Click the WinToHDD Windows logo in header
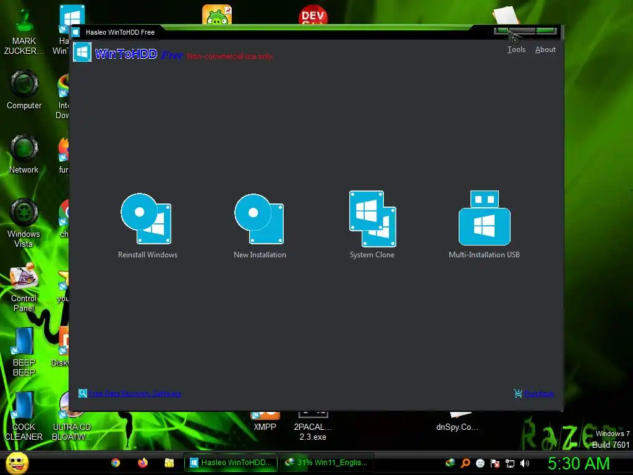Viewport: 633px width, 475px height. tap(82, 52)
